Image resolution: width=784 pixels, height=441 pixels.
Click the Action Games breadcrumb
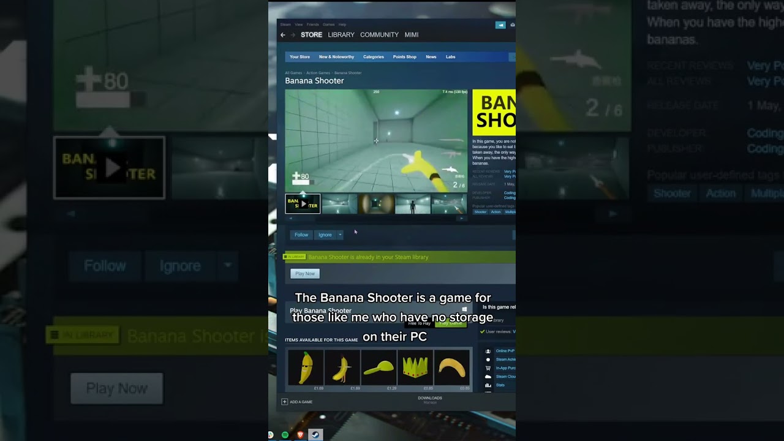pos(318,73)
